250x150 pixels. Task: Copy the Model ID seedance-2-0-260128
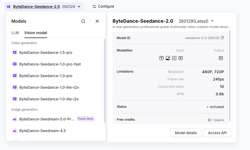(222, 38)
